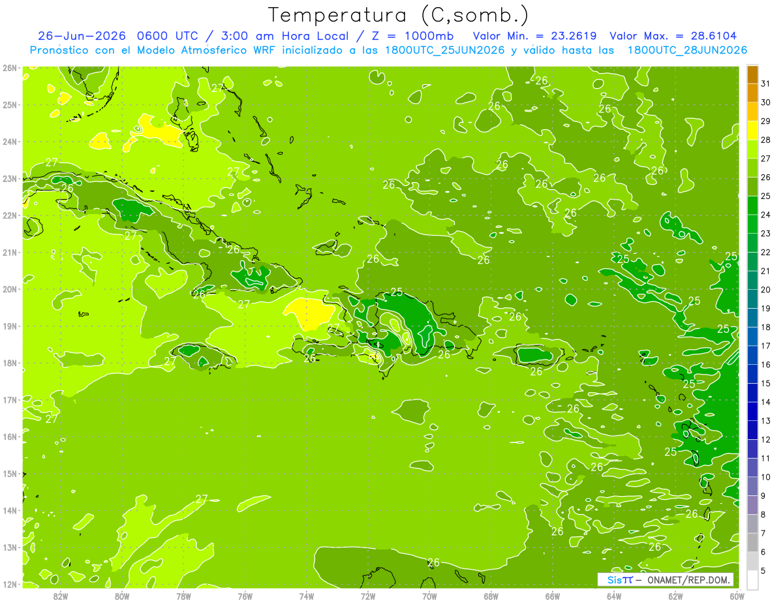Click the "18N" latitude axis label
Viewport: 783px width, 605px height.
(x=10, y=363)
